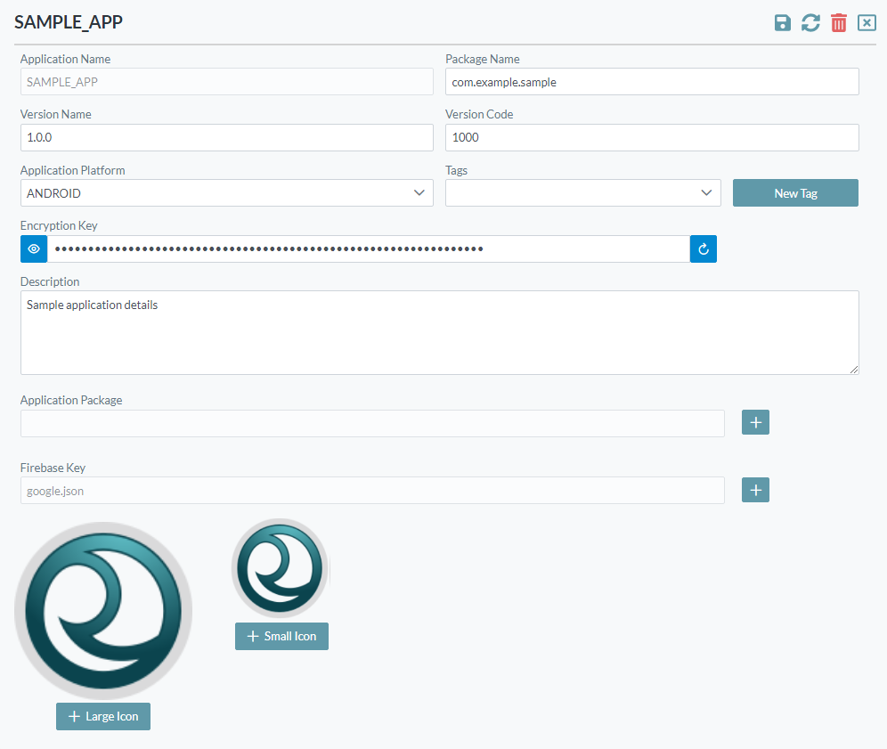Open the Application Platform dropdown
This screenshot has width=887, height=749.
[x=226, y=193]
